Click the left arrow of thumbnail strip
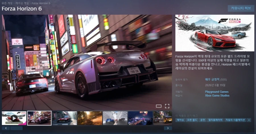Screen dimensions: 256x134 click(x=6, y=128)
